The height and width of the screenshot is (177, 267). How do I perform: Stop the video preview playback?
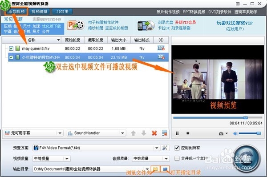coord(188,133)
